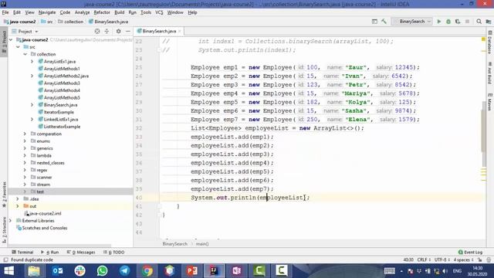The height and width of the screenshot is (278, 494).
Task: Open Ant Build tool window
Action: [490, 73]
